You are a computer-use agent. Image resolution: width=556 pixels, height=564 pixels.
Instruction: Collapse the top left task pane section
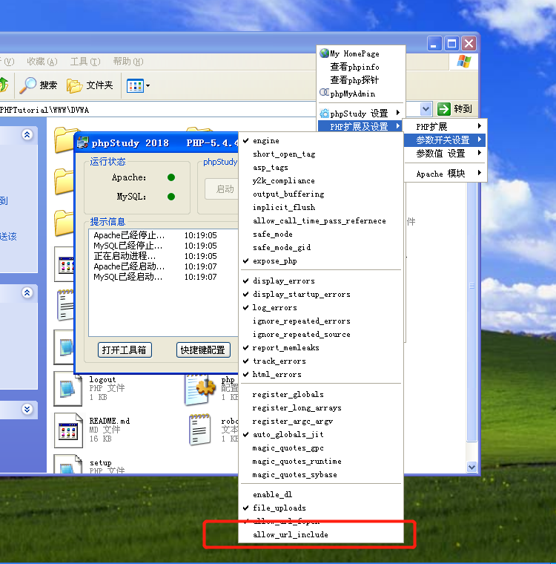pyautogui.click(x=27, y=134)
